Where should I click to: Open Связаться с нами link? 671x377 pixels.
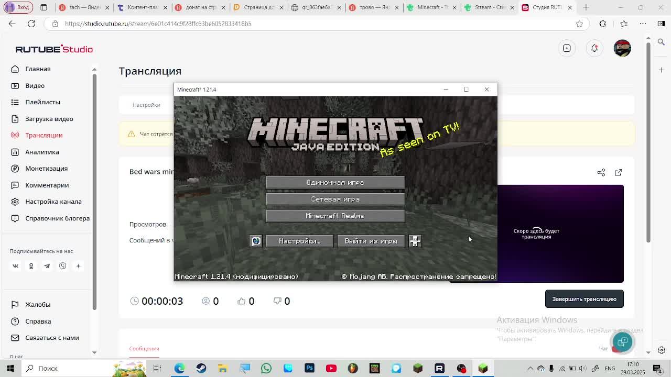(52, 338)
